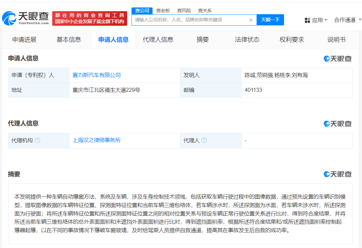Select the 查公司 search tab
This screenshot has width=362, height=248.
142,11
